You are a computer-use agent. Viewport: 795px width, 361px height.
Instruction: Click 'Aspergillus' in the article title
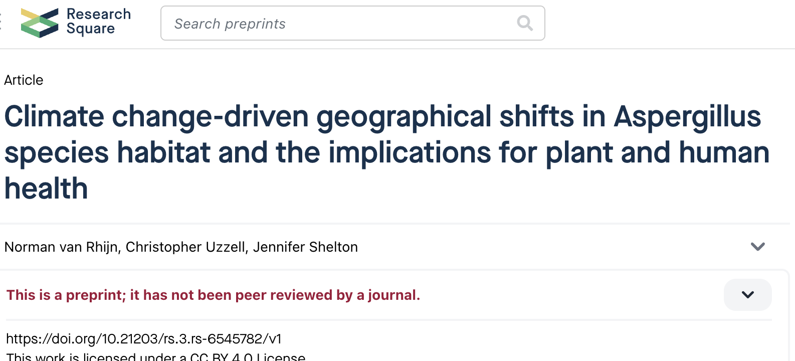click(688, 117)
